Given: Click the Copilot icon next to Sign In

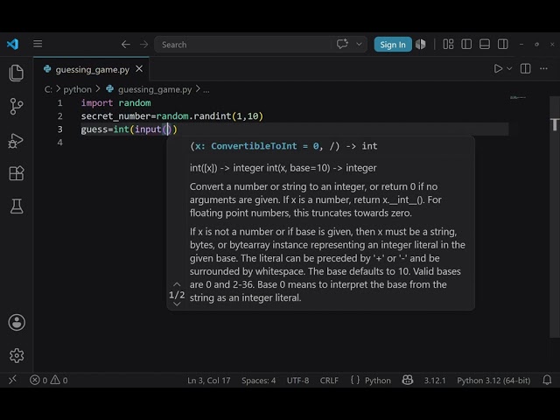Looking at the screenshot, I should pyautogui.click(x=421, y=45).
